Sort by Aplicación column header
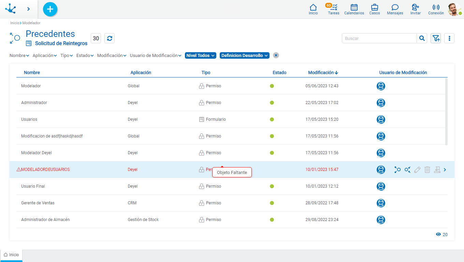 tap(141, 72)
